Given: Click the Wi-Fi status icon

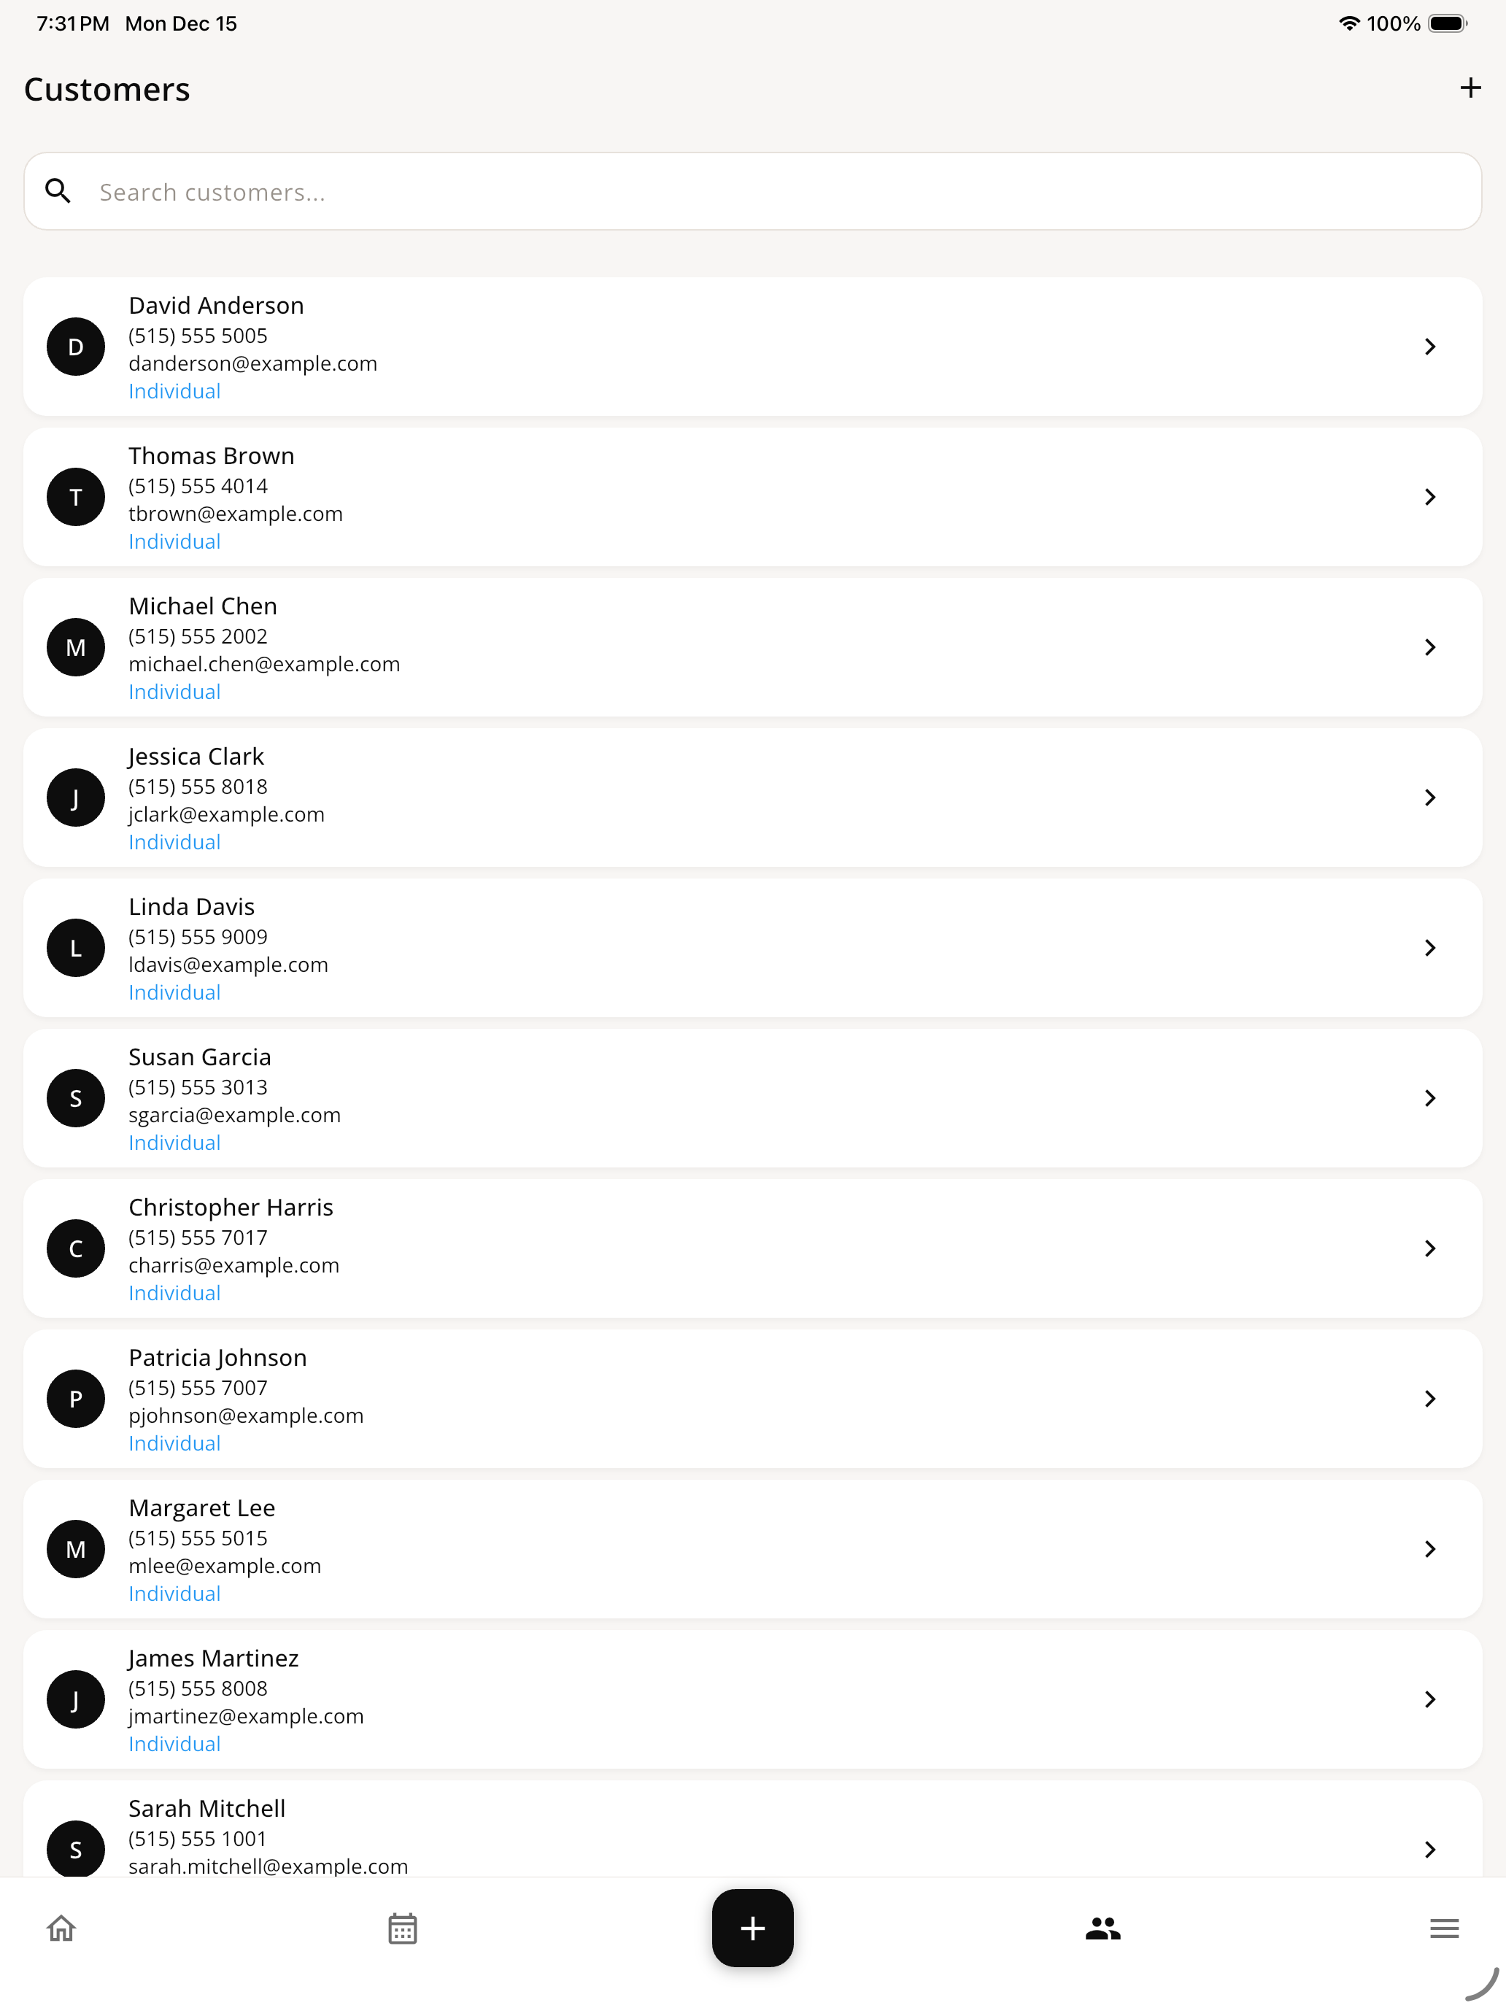Looking at the screenshot, I should (x=1349, y=23).
